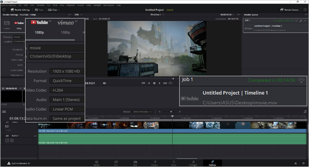The width and height of the screenshot is (309, 167).
Task: Open the DaVinci Resolve application menu
Action: tap(9, 5)
